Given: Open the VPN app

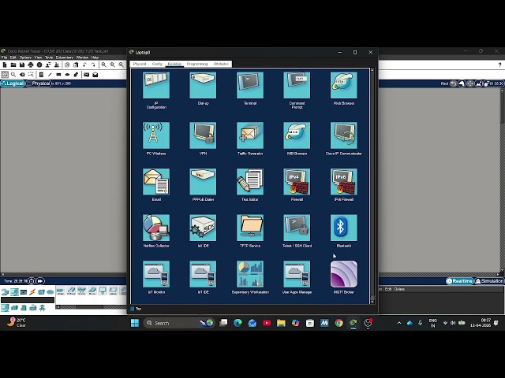Looking at the screenshot, I should 204,135.
